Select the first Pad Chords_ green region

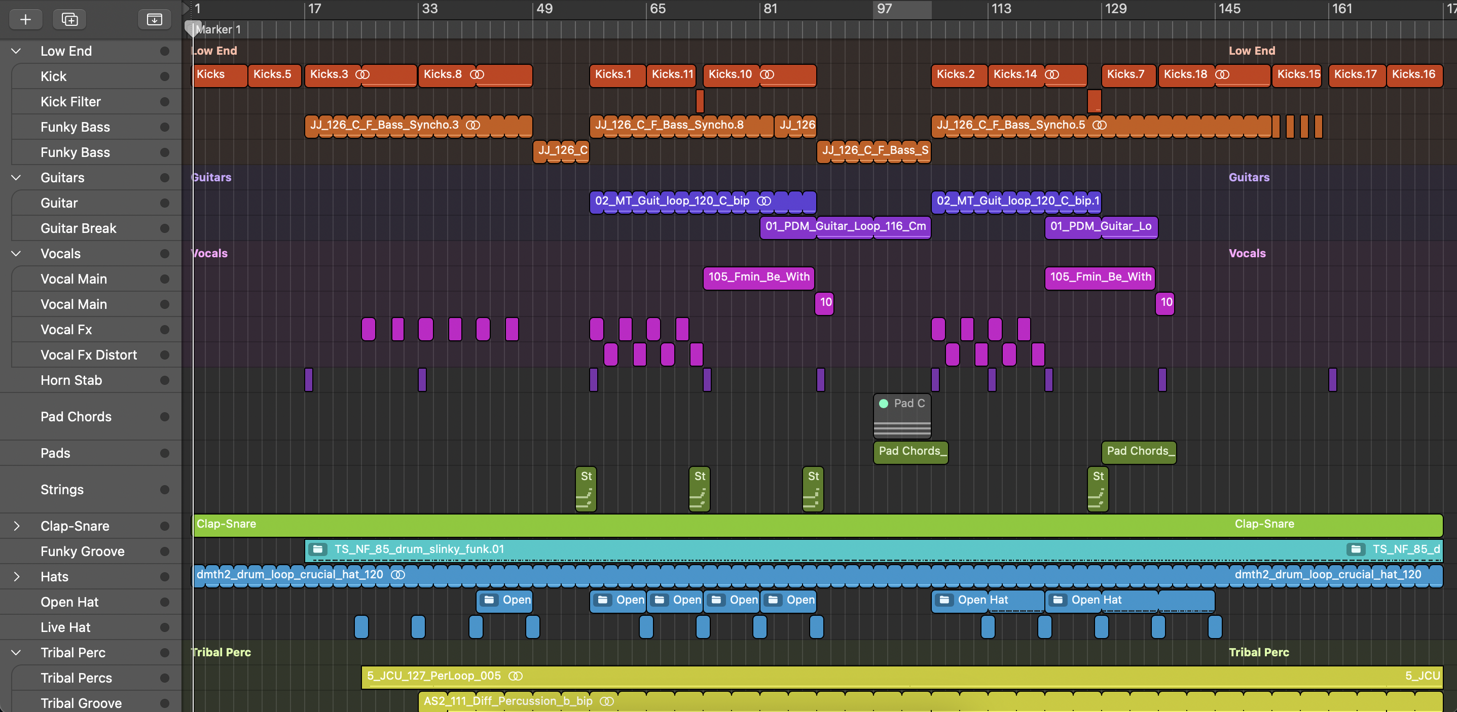click(x=910, y=452)
